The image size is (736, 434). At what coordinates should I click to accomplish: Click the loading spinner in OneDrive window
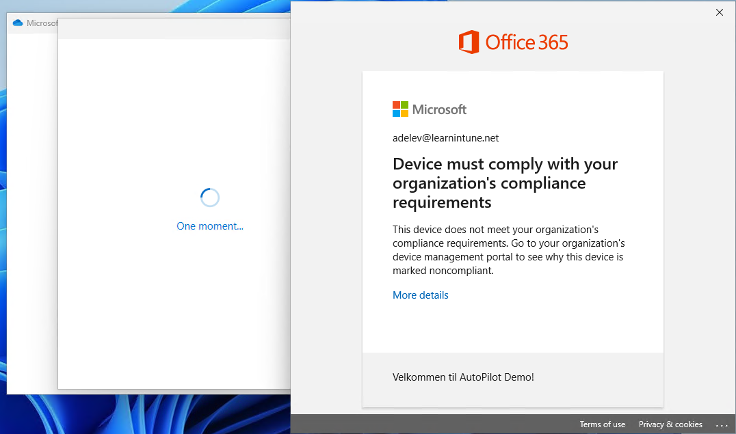click(210, 198)
